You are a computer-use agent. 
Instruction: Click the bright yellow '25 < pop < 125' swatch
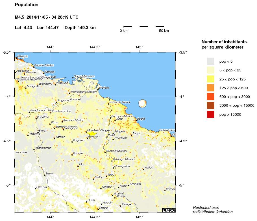[210, 79]
